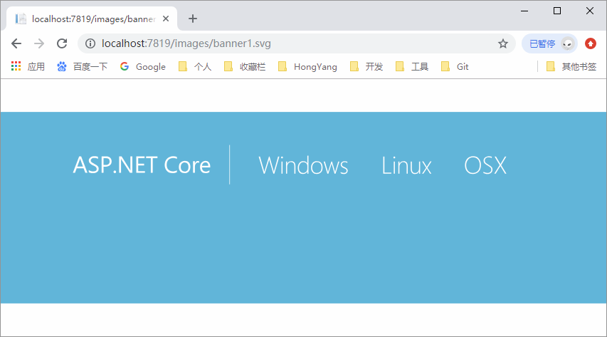This screenshot has width=607, height=337.
Task: Close the localhost:7819 tab
Action: click(x=166, y=19)
